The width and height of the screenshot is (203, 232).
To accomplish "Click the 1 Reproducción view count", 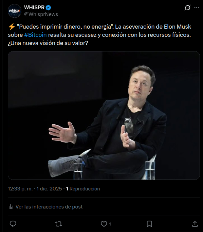I will (x=83, y=189).
